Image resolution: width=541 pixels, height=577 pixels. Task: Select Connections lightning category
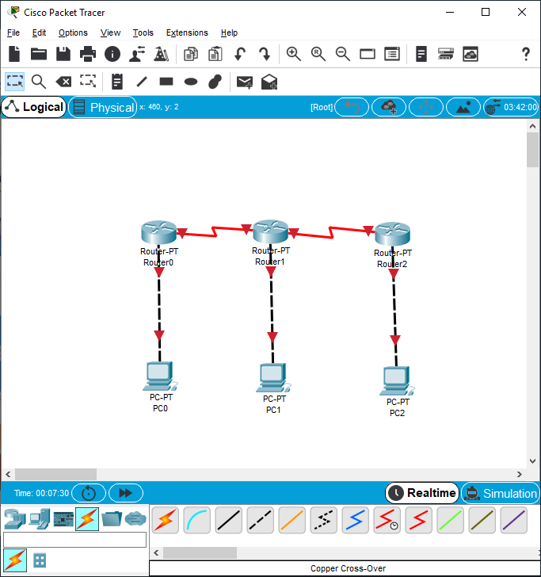pos(87,519)
